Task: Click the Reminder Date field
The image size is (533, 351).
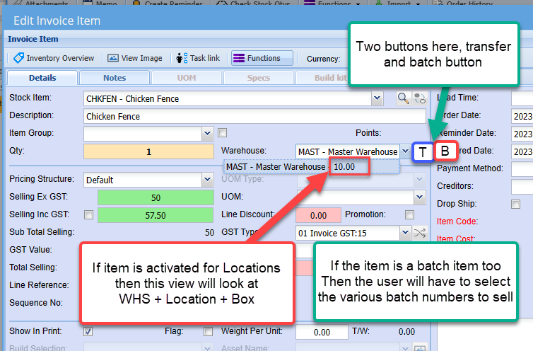Action: [522, 134]
